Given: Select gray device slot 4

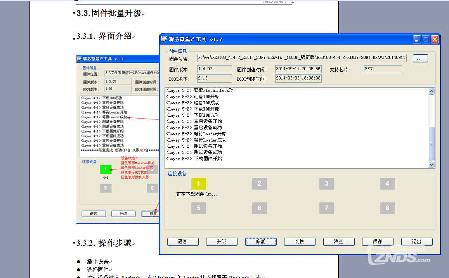Looking at the screenshot, I should 387,184.
